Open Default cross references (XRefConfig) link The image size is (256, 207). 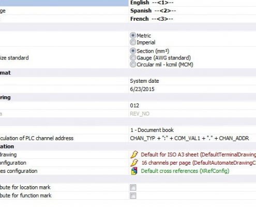point(185,171)
